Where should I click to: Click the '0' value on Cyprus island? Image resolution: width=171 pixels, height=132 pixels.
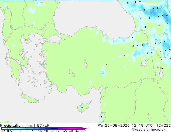[82, 108]
